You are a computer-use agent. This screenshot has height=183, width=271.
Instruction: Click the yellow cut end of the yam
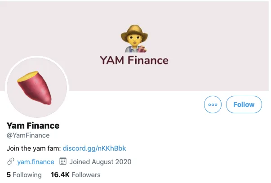tap(28, 76)
